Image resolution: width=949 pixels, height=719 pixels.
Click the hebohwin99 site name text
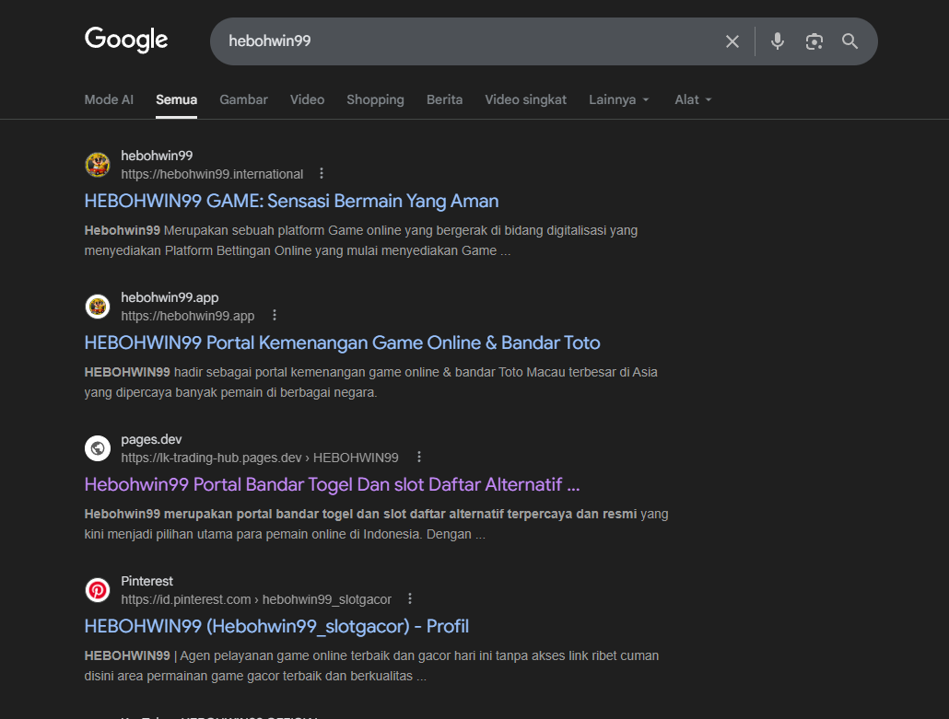(x=157, y=156)
